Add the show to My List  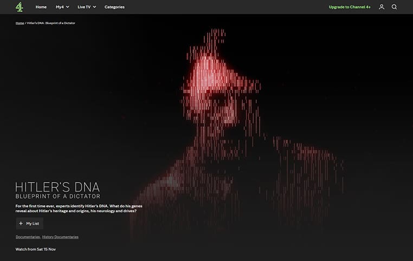29,224
